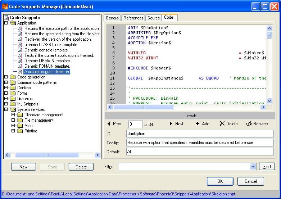Expand the Common code patterns node
Screen dimensions: 281x199
6,82
